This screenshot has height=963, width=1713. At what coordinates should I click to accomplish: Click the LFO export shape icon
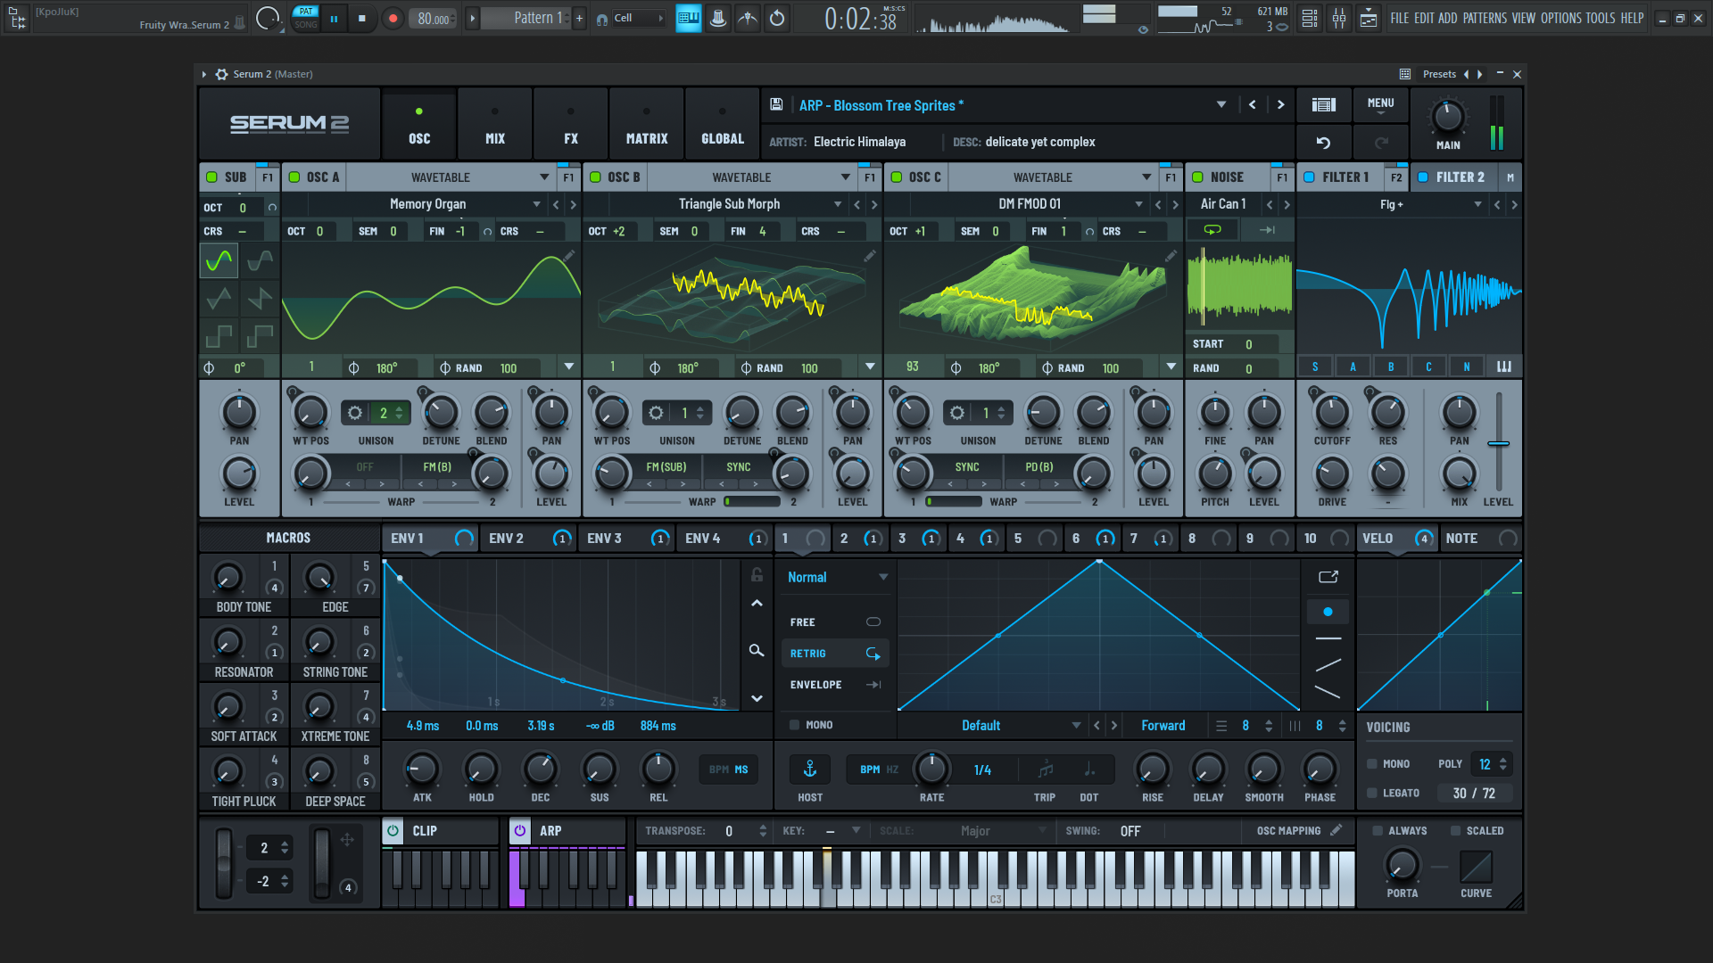tap(1328, 577)
